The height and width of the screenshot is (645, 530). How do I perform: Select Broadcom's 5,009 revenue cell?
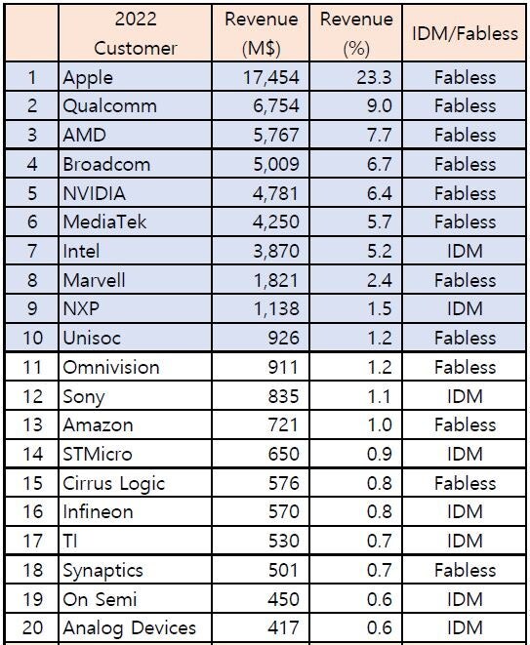coord(261,164)
